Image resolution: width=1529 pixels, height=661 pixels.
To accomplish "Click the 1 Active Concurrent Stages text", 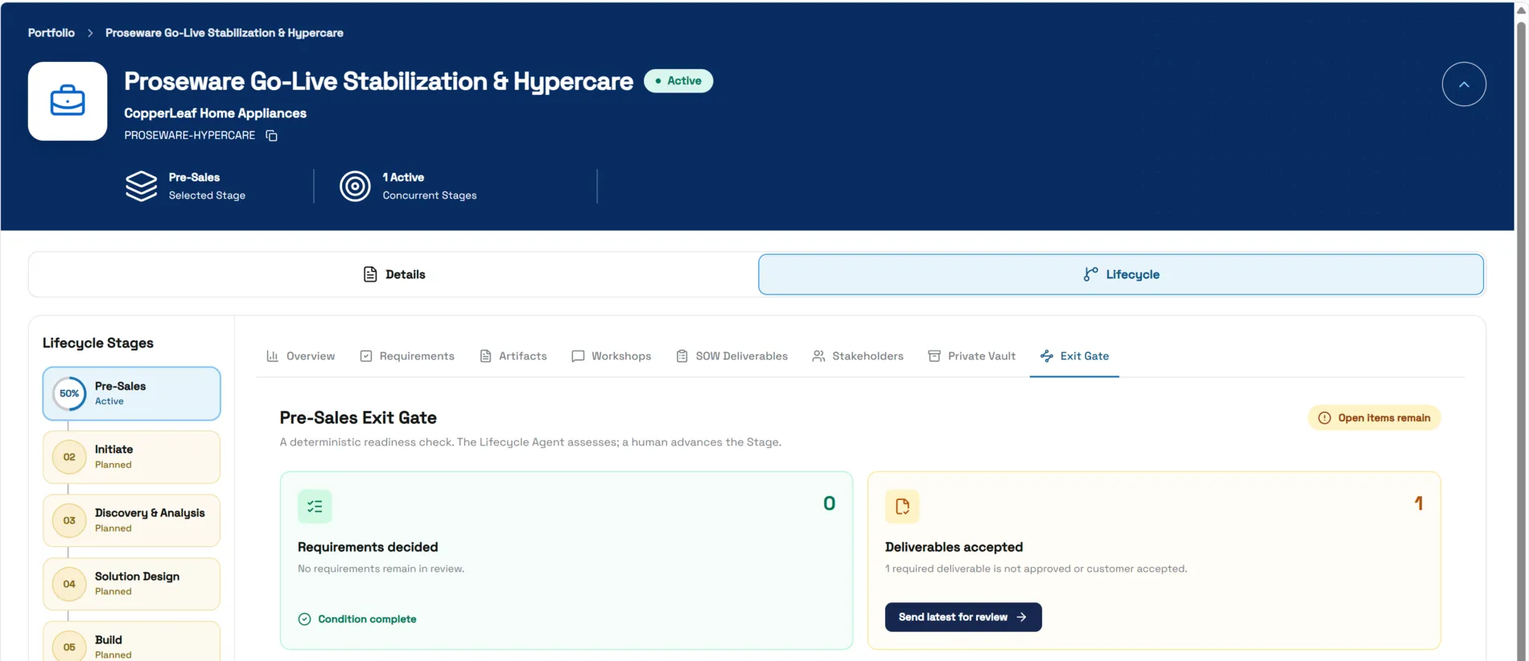I will [x=430, y=186].
